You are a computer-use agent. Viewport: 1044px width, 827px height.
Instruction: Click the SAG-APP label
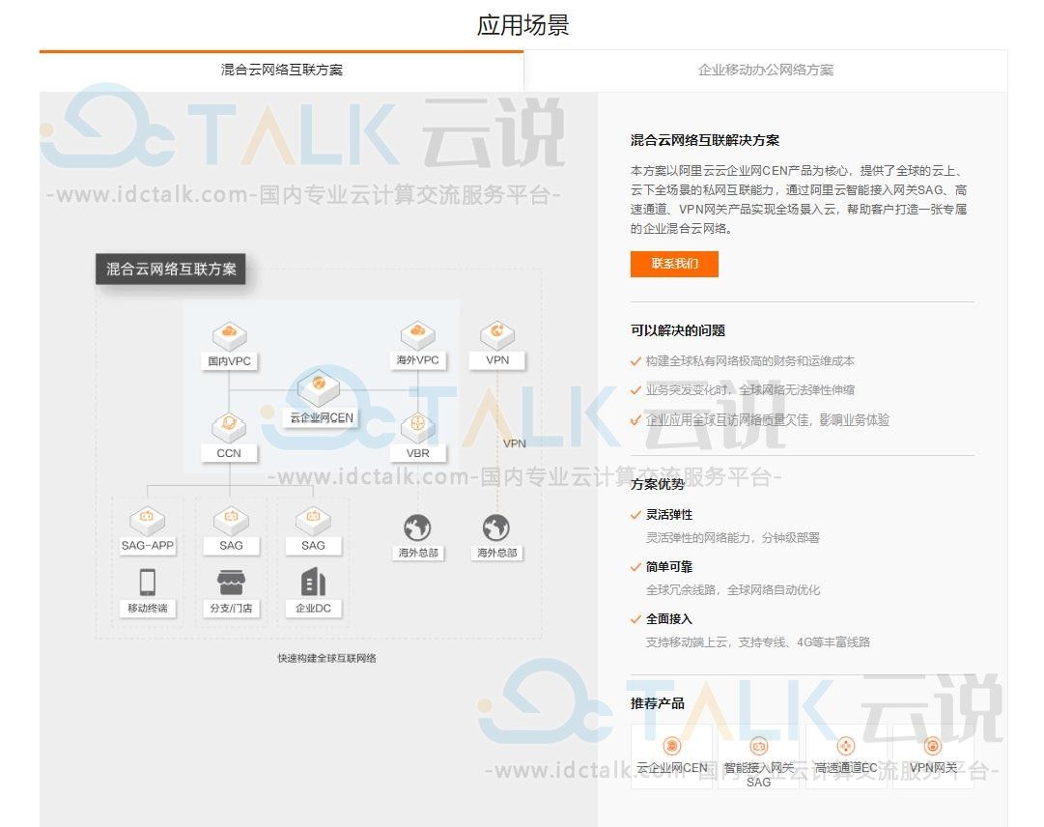point(147,545)
